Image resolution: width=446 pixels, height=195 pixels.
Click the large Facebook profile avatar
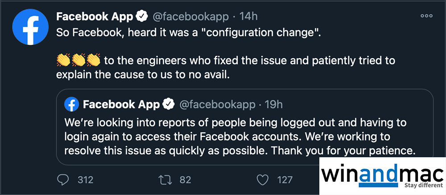(x=30, y=26)
